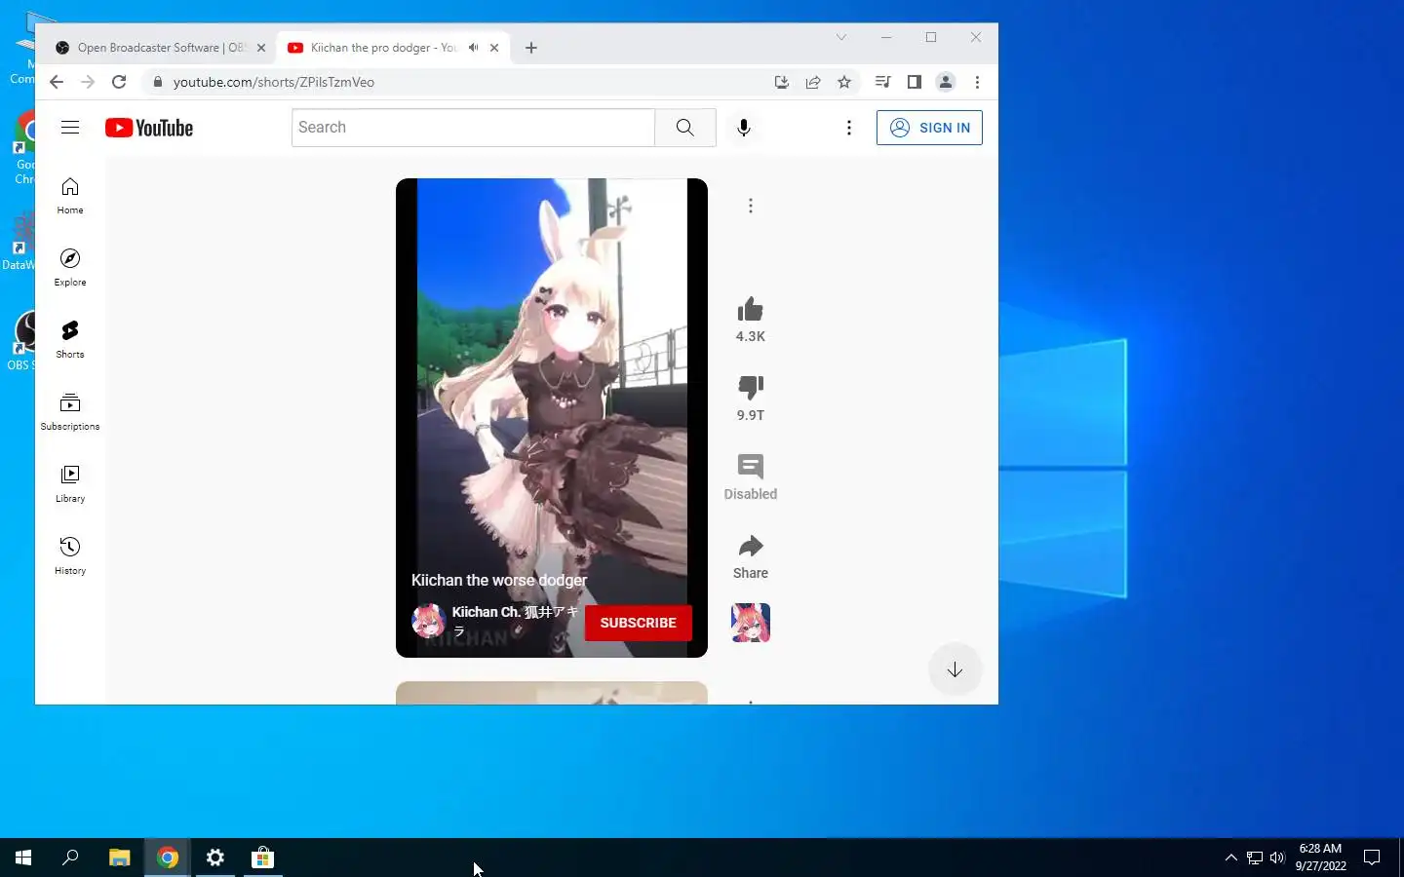Open volume control in system tray
Screen dimensions: 1404x877
[x=1277, y=858]
